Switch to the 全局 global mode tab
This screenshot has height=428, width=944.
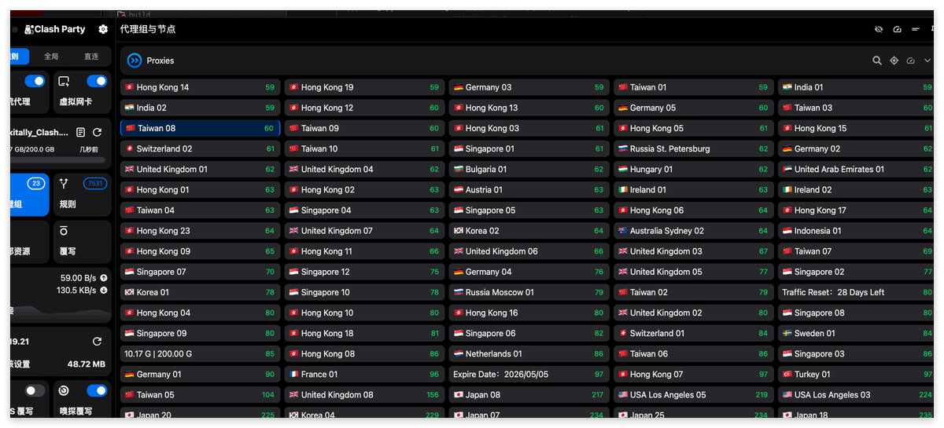pos(51,57)
